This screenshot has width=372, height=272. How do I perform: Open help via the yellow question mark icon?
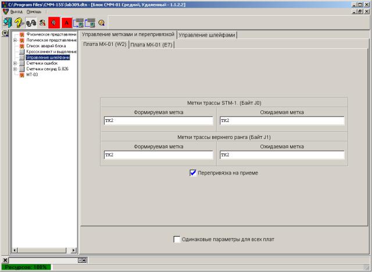(19, 23)
